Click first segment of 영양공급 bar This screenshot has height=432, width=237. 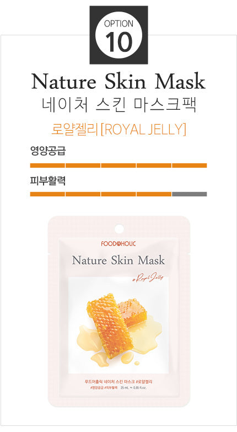click(x=47, y=166)
